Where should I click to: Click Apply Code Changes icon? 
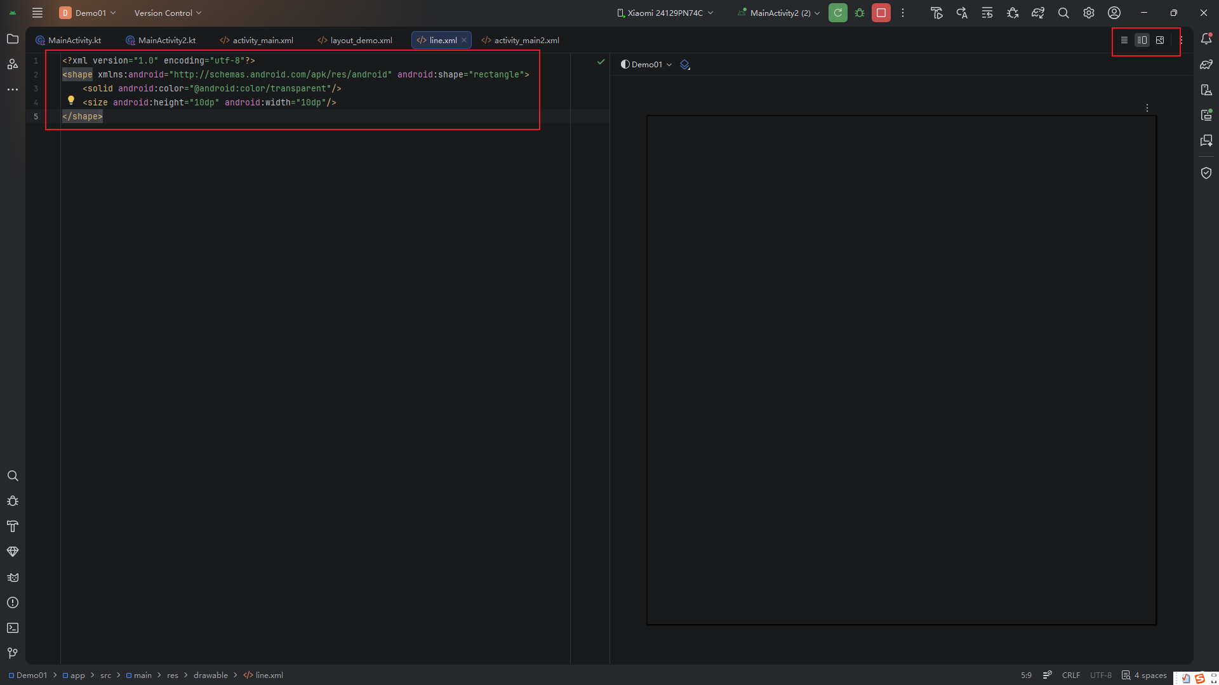coord(987,13)
